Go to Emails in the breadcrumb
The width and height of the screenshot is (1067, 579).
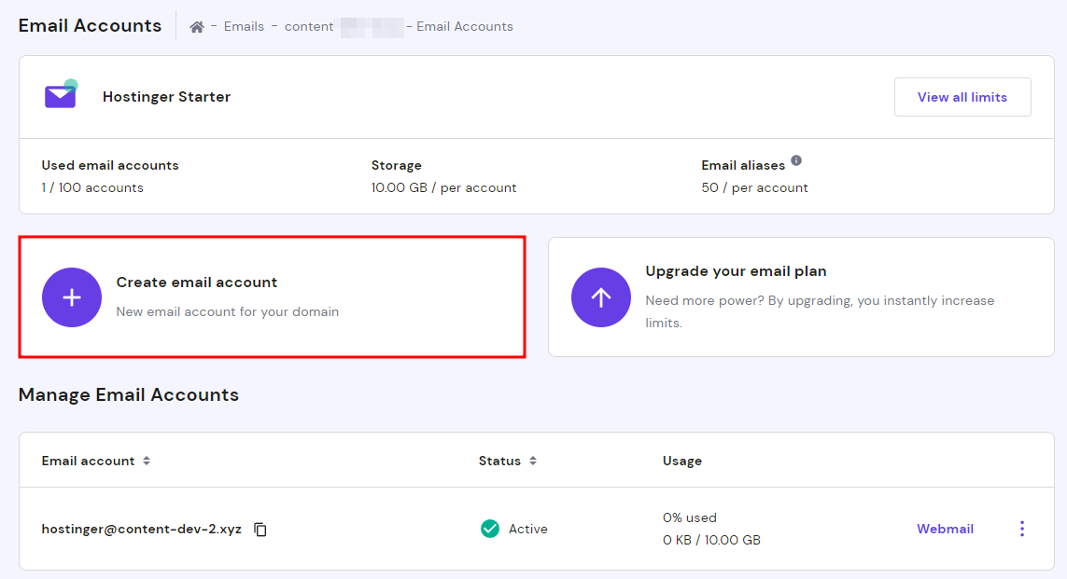point(244,27)
